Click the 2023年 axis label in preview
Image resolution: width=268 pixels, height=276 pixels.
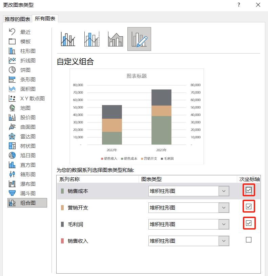[161, 150]
